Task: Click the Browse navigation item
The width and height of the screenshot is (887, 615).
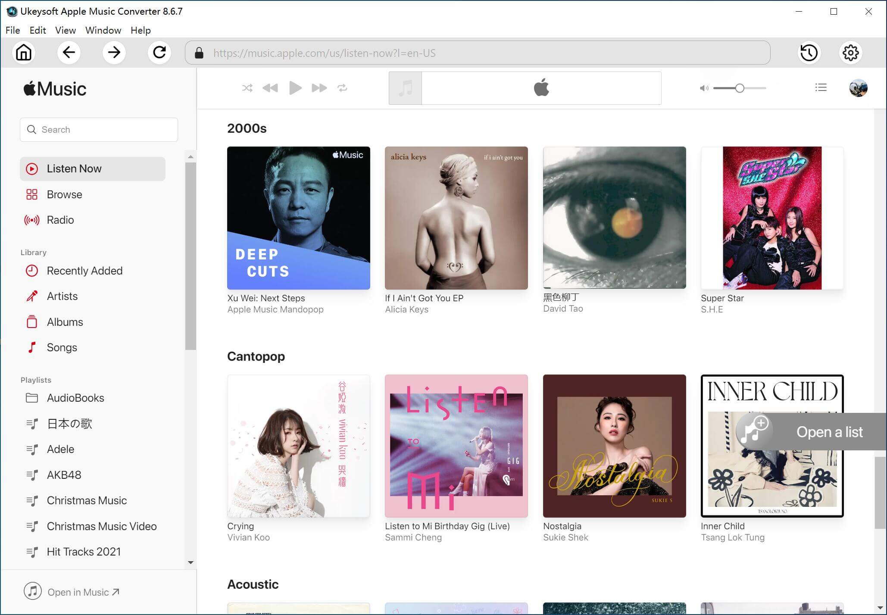Action: 64,194
